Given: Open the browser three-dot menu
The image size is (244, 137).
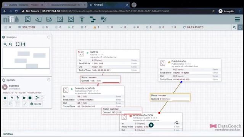Looking at the screenshot, I should point(239,11).
